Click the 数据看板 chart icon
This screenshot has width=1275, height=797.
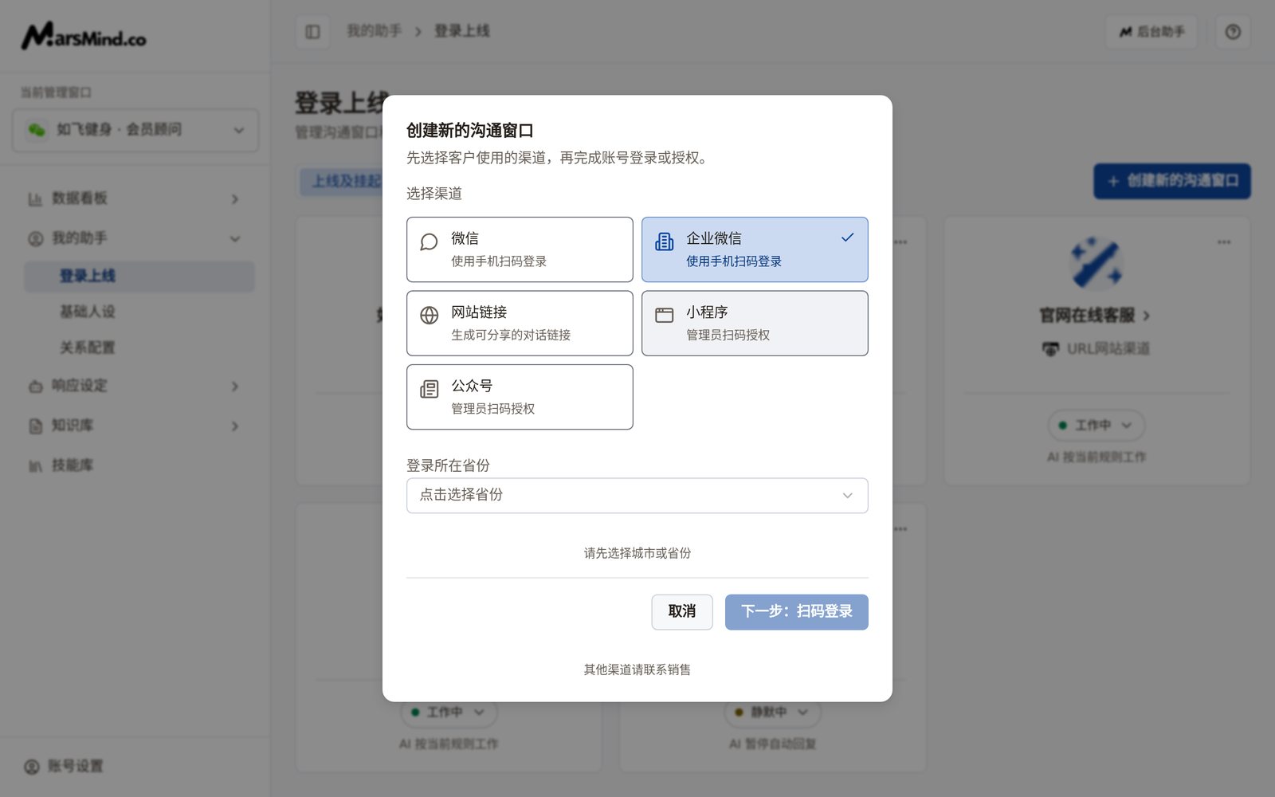pyautogui.click(x=35, y=198)
